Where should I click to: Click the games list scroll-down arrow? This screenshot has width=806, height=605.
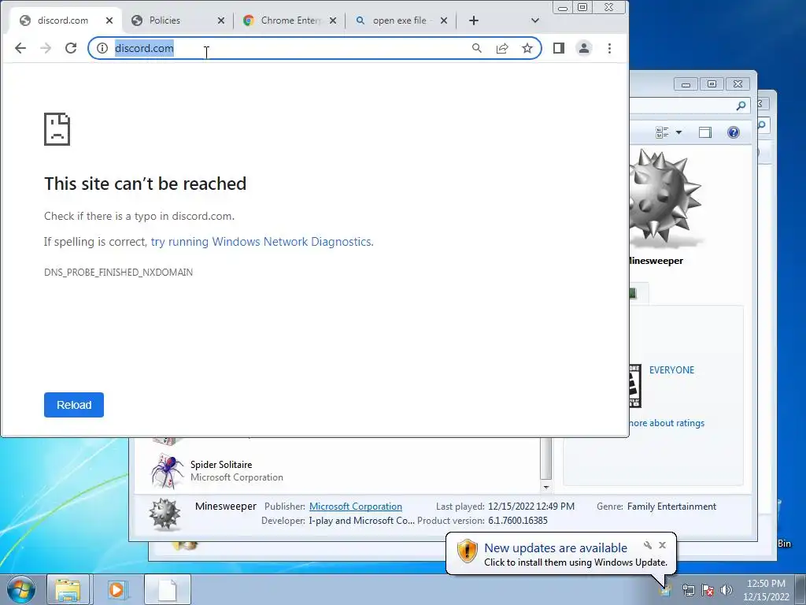[546, 487]
